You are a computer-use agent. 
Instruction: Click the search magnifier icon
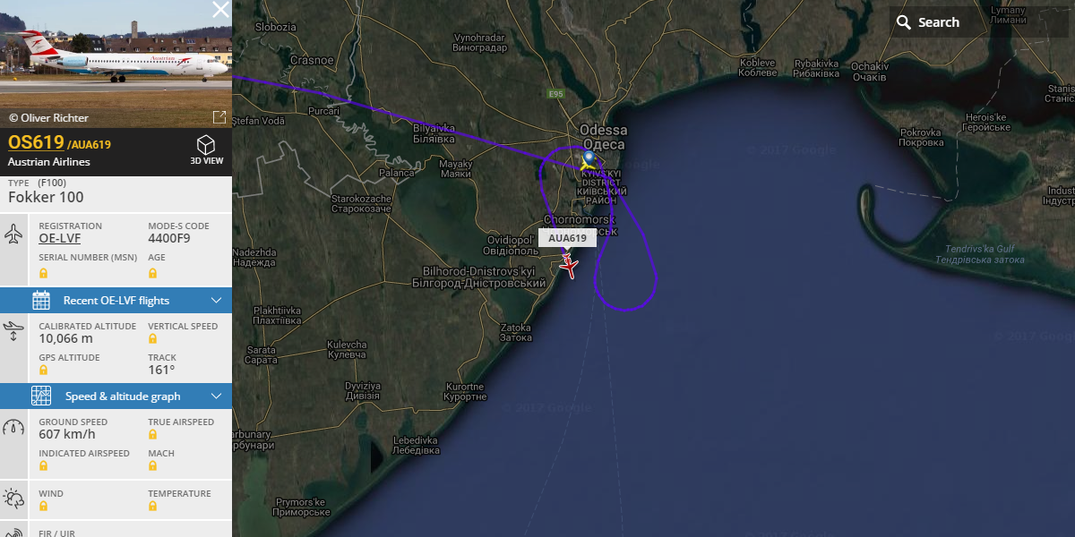903,22
